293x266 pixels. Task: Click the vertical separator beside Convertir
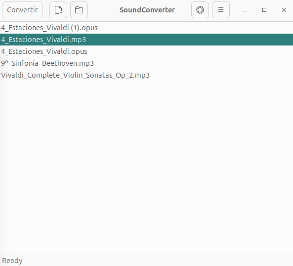tap(46, 10)
